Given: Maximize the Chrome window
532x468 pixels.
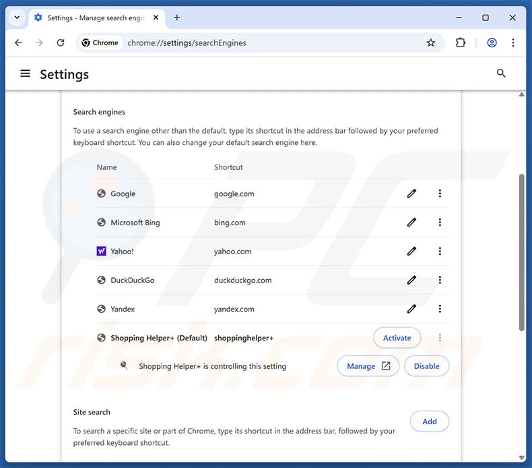Looking at the screenshot, I should click(x=486, y=18).
